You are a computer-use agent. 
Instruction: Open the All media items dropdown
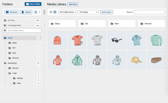[x=68, y=12]
